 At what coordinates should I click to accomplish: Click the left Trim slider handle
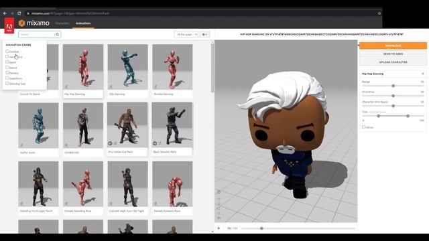378,116
